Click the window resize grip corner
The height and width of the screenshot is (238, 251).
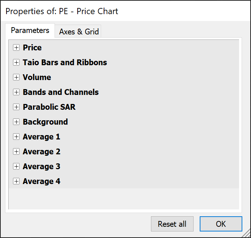click(x=247, y=234)
